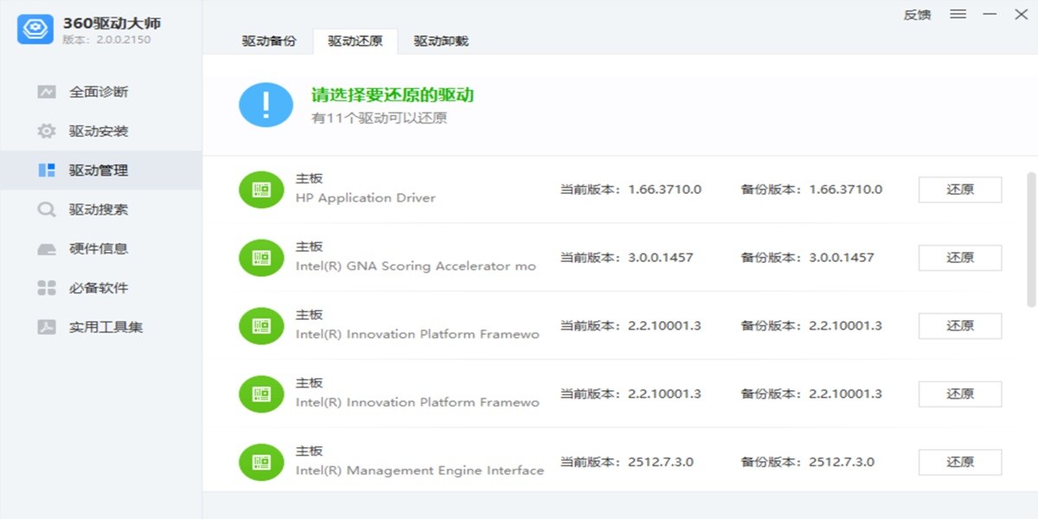Open the hamburger menu at top right
Screen dimensions: 1038x519
pos(958,14)
